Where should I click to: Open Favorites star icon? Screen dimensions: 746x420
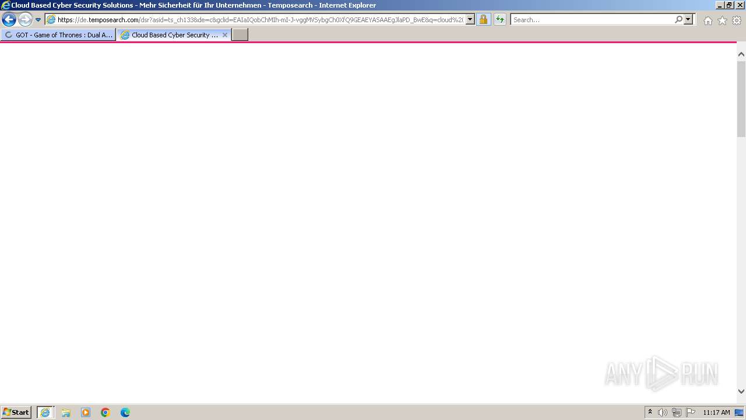coord(722,20)
